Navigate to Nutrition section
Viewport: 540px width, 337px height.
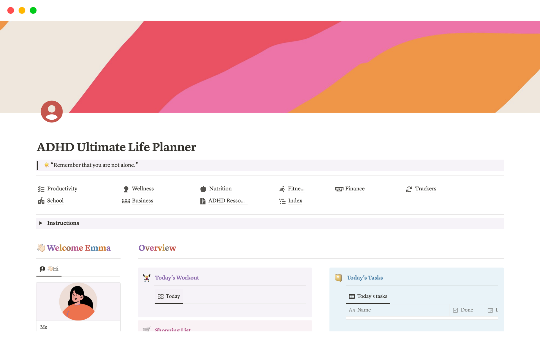[220, 189]
